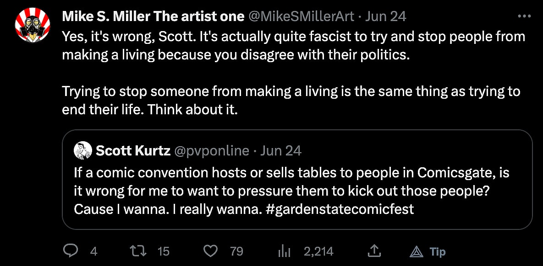
Task: Click the quoted tweet's Jun 24 date
Action: click(x=281, y=151)
